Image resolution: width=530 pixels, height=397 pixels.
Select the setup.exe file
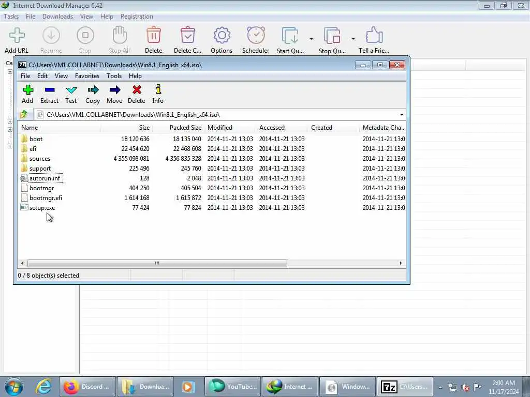(x=42, y=208)
